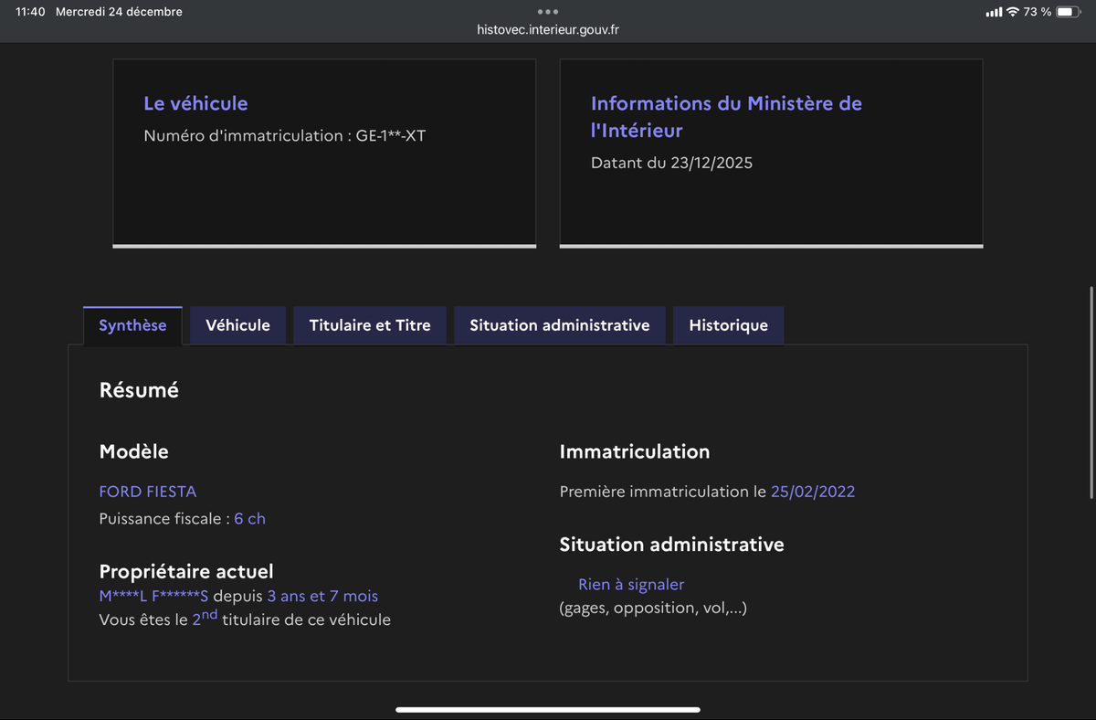1096x720 pixels.
Task: Tap the 11:40 clock in status bar
Action: point(30,12)
